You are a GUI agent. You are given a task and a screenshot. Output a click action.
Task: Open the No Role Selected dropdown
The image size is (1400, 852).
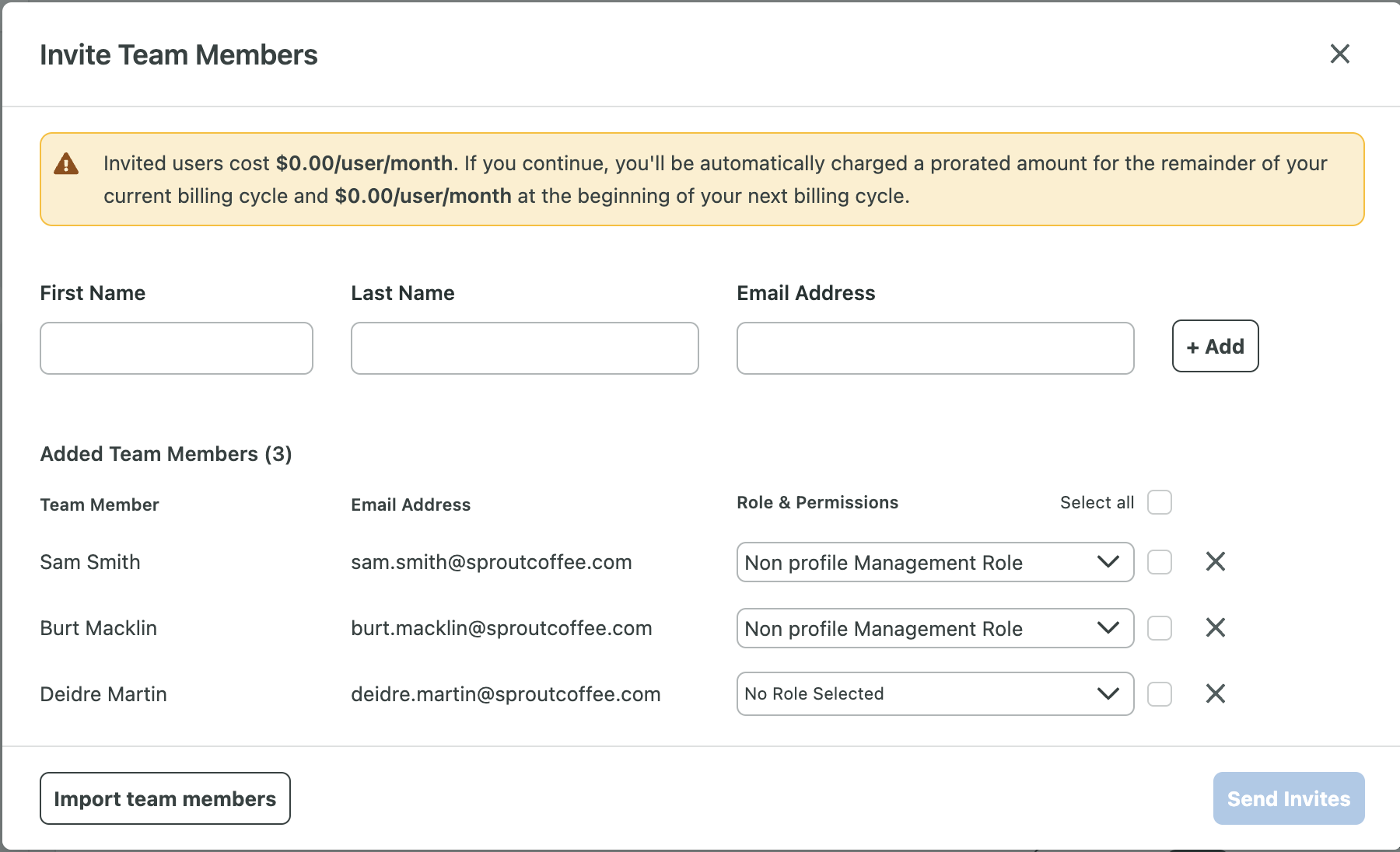pyautogui.click(x=934, y=693)
